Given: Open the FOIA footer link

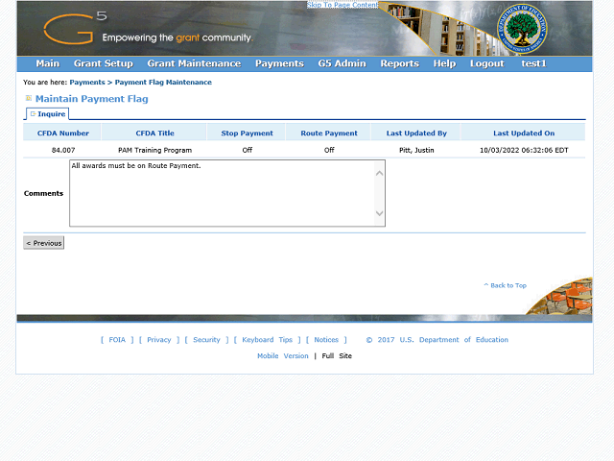Looking at the screenshot, I should (x=117, y=340).
